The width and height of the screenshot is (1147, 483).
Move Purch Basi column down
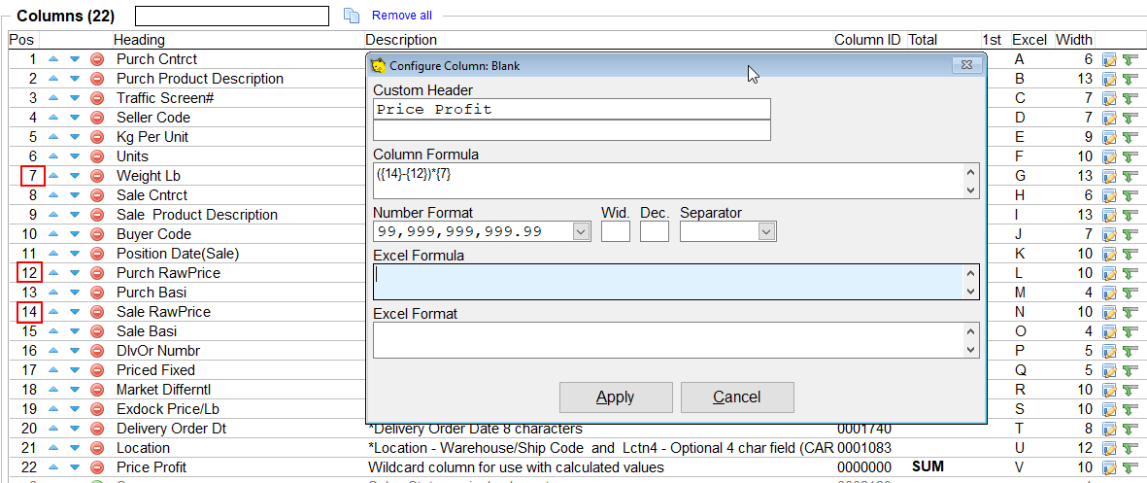(75, 293)
